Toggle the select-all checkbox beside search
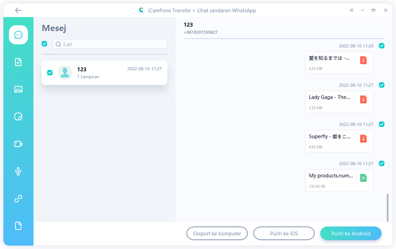Image resolution: width=396 pixels, height=249 pixels. pos(44,44)
